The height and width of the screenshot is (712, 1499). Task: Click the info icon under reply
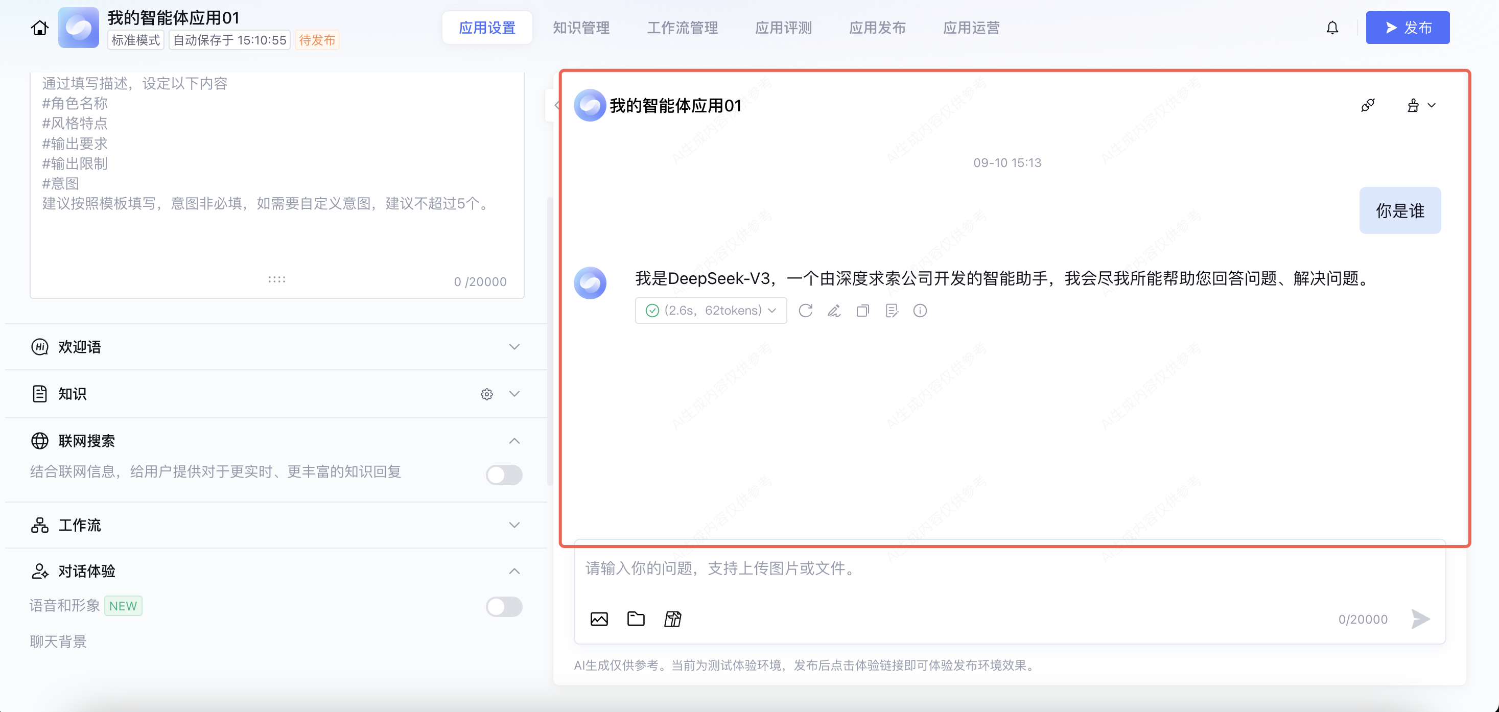coord(920,311)
